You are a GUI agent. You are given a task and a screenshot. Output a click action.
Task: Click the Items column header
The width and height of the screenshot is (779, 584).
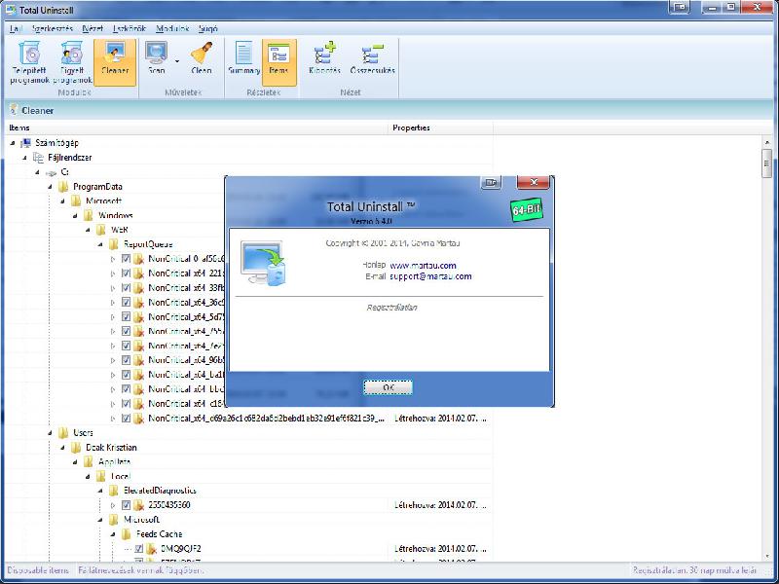pos(196,128)
